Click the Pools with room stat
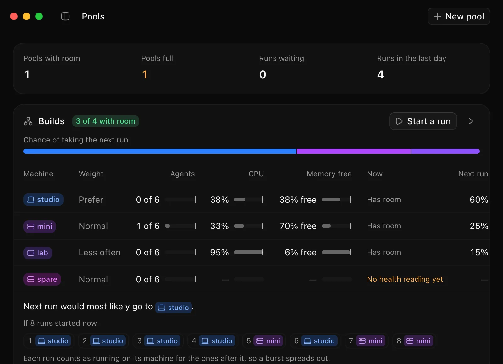Viewport: 503px width, 364px height. point(52,67)
